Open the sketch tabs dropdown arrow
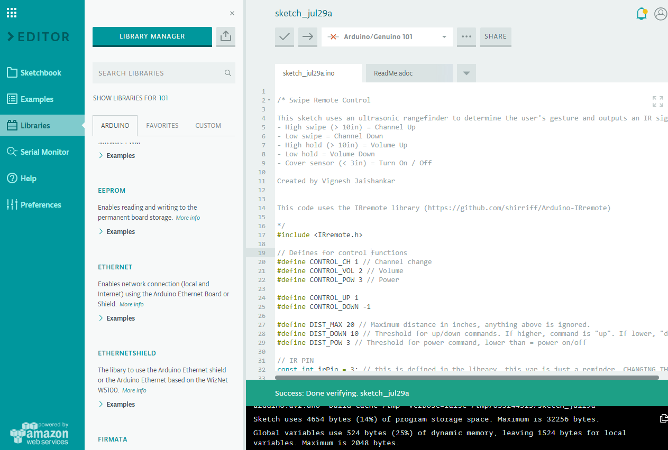 pyautogui.click(x=466, y=73)
